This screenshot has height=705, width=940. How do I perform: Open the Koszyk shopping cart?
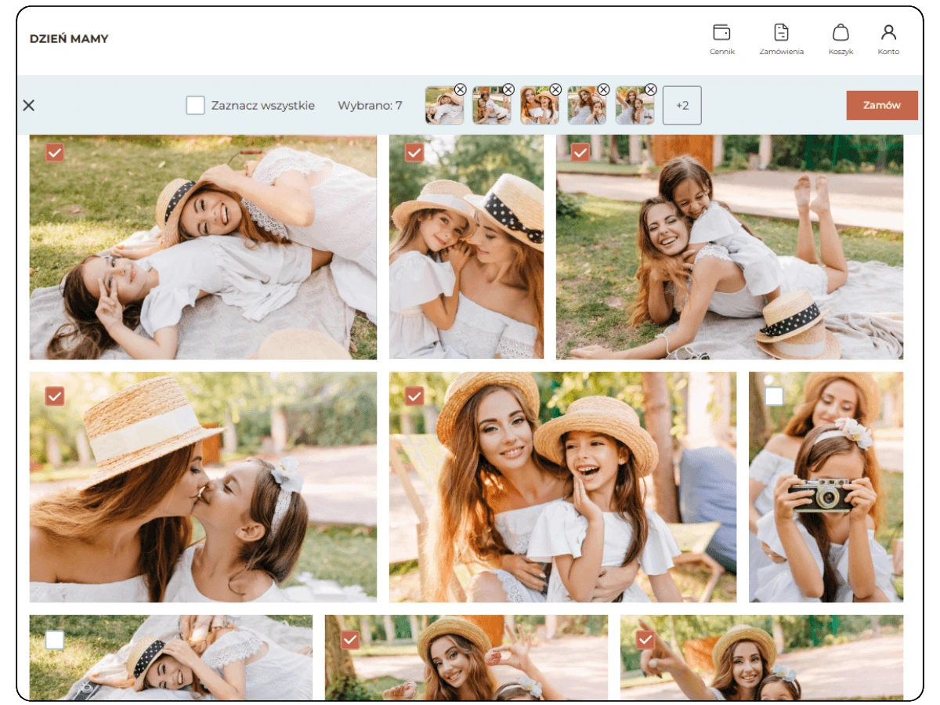(841, 39)
